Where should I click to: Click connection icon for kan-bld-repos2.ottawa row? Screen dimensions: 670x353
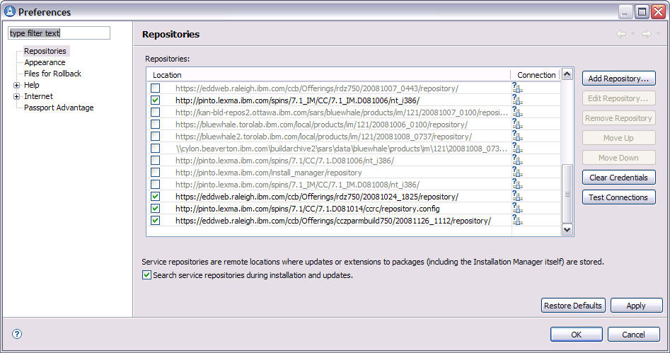pos(517,112)
